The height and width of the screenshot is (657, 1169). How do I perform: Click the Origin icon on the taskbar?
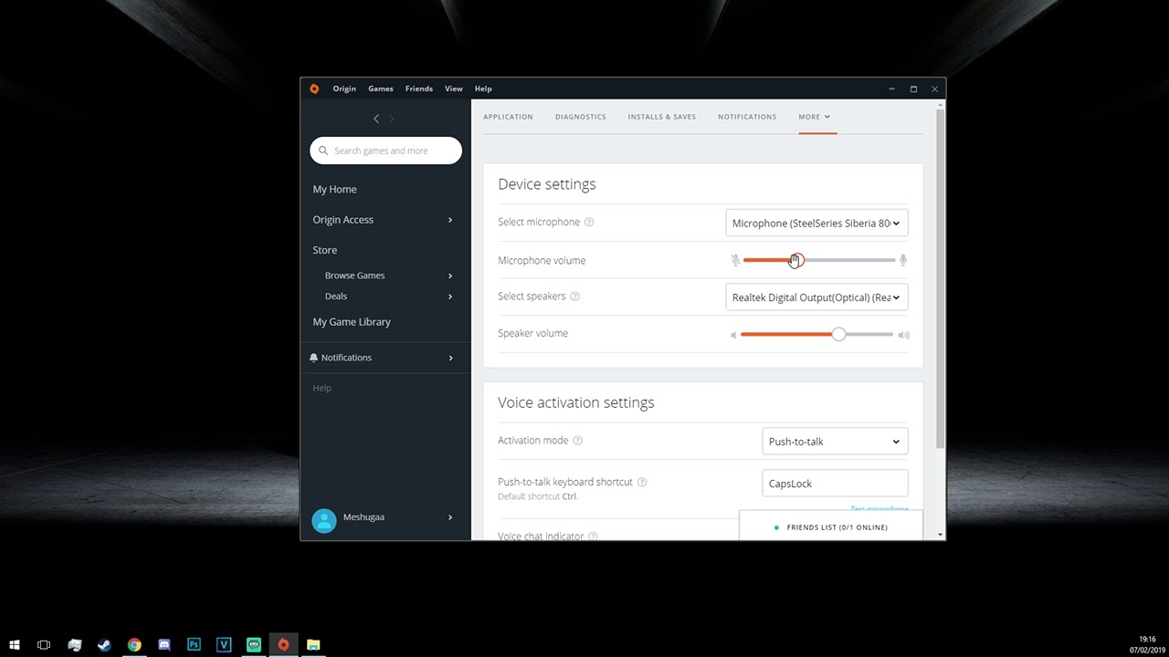tap(283, 644)
